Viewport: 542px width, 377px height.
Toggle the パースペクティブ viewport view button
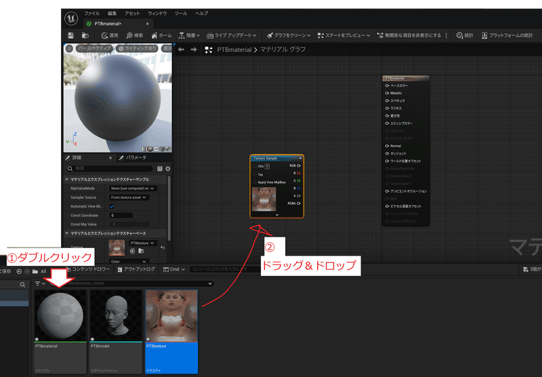pyautogui.click(x=93, y=49)
